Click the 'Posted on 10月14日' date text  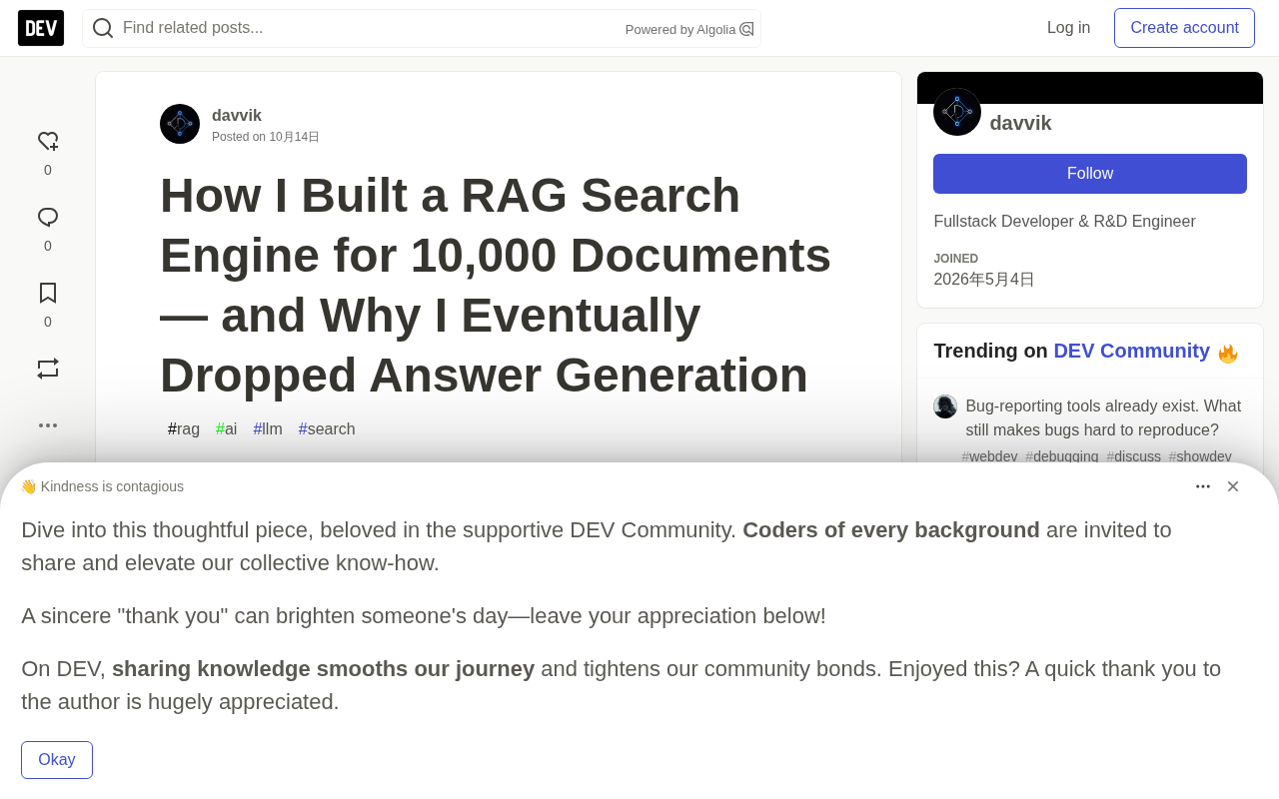[x=266, y=137]
